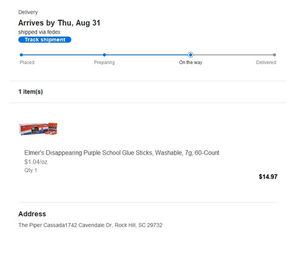This screenshot has width=305, height=254.
Task: Open the Elmer's Disappearing Purple Glue Sticks title
Action: point(122,153)
